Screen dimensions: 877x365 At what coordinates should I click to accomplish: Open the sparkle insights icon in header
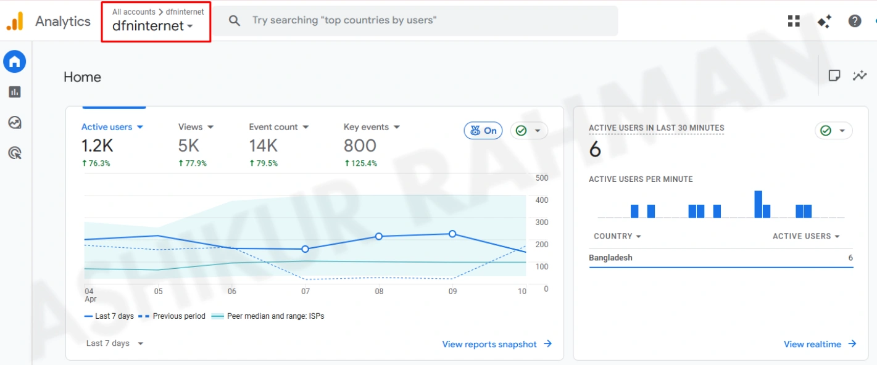[x=825, y=21]
